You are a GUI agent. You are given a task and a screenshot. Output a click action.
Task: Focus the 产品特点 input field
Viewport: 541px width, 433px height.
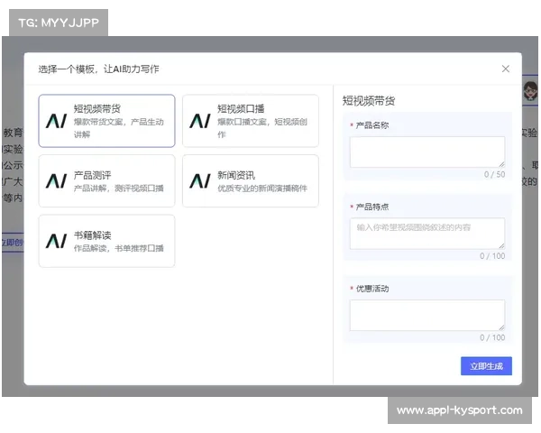click(x=427, y=234)
